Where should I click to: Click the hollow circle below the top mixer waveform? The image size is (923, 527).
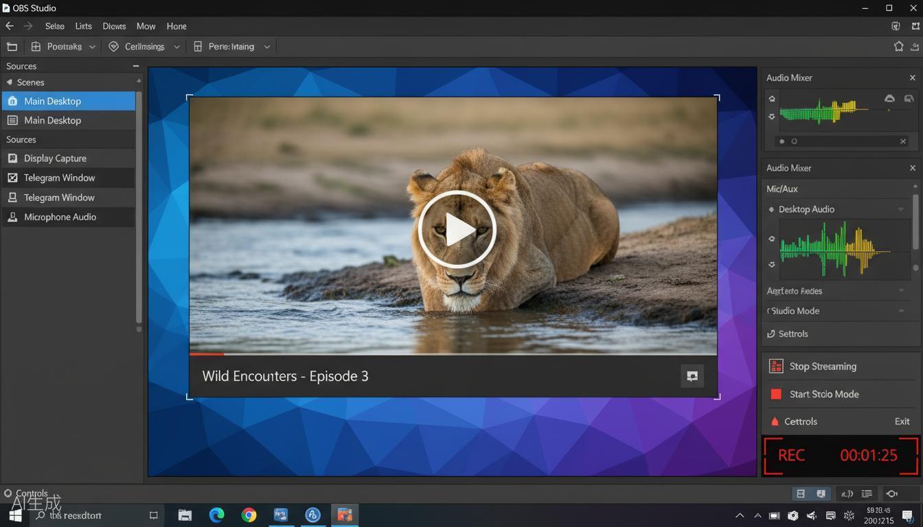794,141
